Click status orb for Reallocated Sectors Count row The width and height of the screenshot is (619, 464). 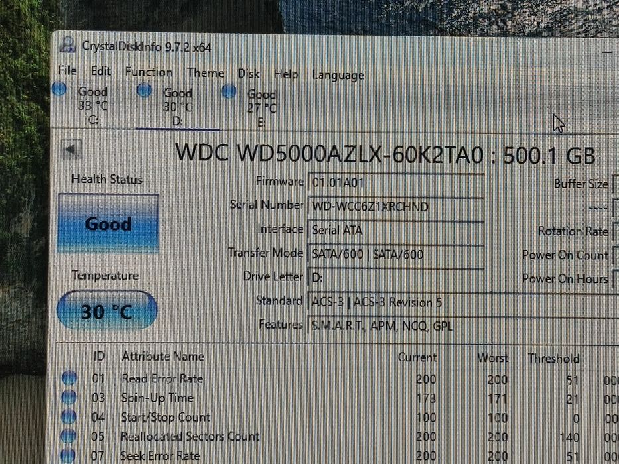(68, 436)
